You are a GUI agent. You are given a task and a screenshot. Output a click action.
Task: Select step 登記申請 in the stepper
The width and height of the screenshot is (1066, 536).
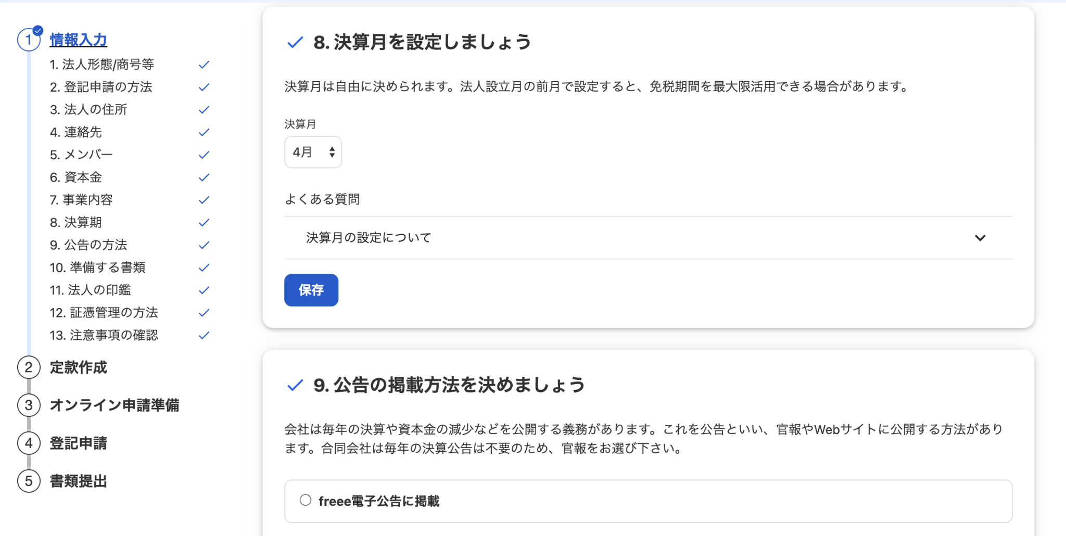tap(79, 443)
